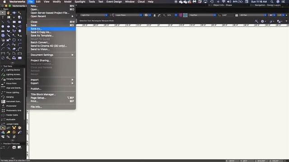
Task: Open macOS Spotlight search icon
Action: click(272, 2)
